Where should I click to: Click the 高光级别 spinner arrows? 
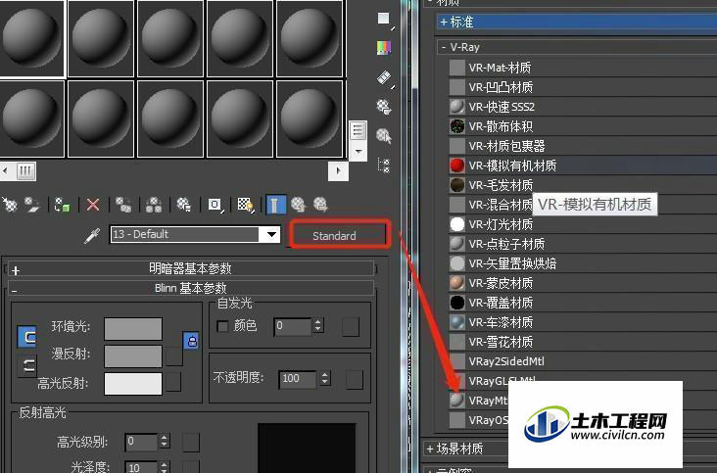pyautogui.click(x=165, y=441)
